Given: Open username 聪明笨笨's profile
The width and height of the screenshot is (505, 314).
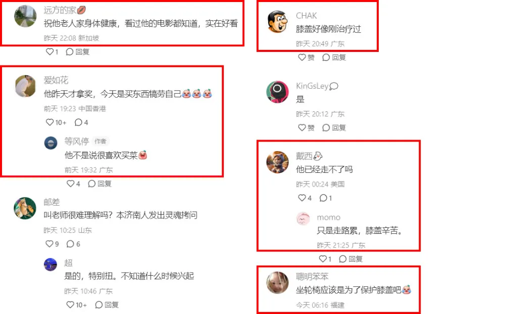Looking at the screenshot, I should click(312, 276).
